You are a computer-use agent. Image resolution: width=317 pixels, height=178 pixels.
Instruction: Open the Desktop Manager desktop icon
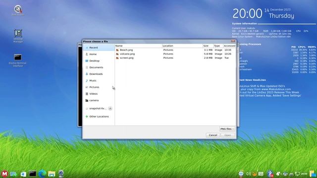pos(18,36)
